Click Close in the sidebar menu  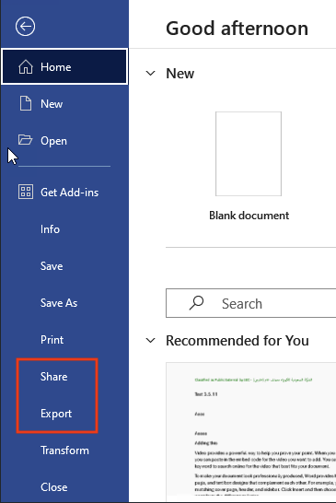click(x=64, y=487)
